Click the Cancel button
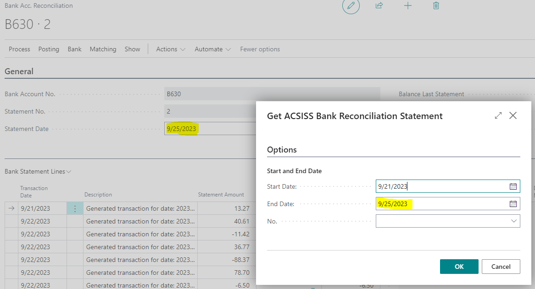 click(501, 267)
